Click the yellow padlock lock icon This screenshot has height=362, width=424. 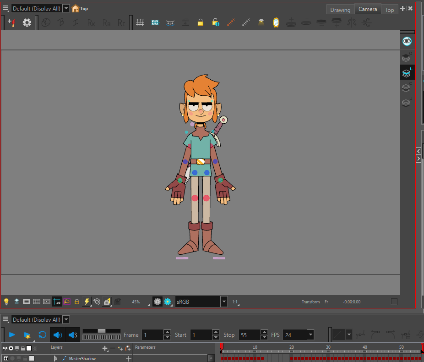[x=201, y=22]
